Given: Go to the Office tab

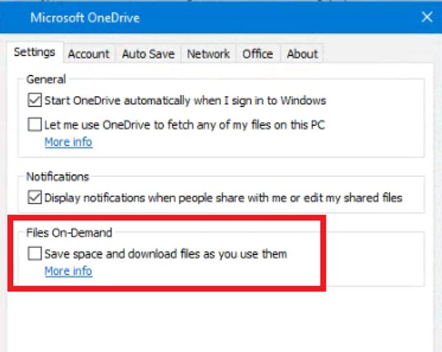Looking at the screenshot, I should 258,54.
